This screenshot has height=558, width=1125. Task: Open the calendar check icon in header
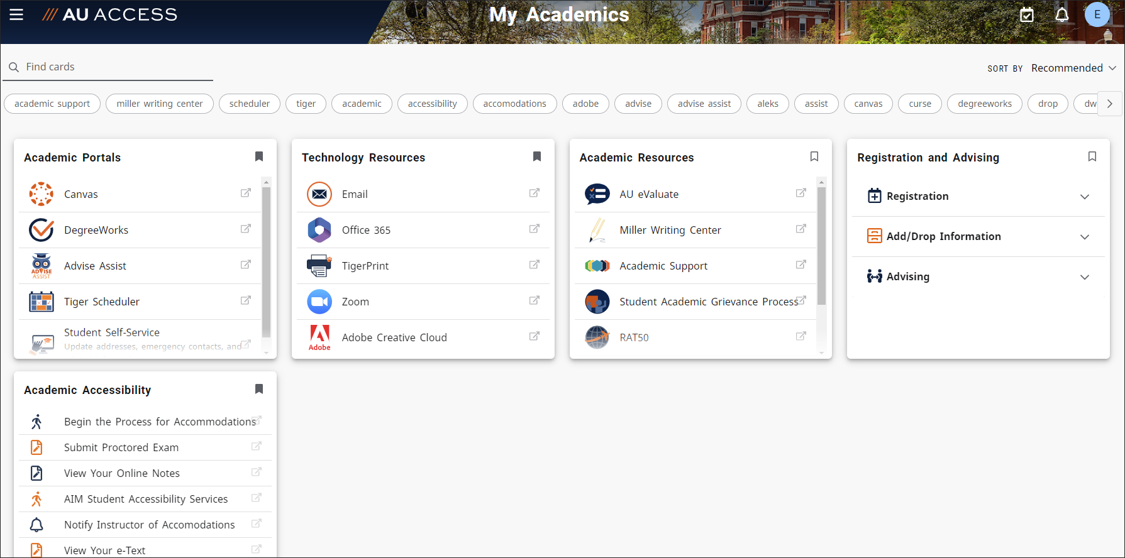coord(1027,14)
